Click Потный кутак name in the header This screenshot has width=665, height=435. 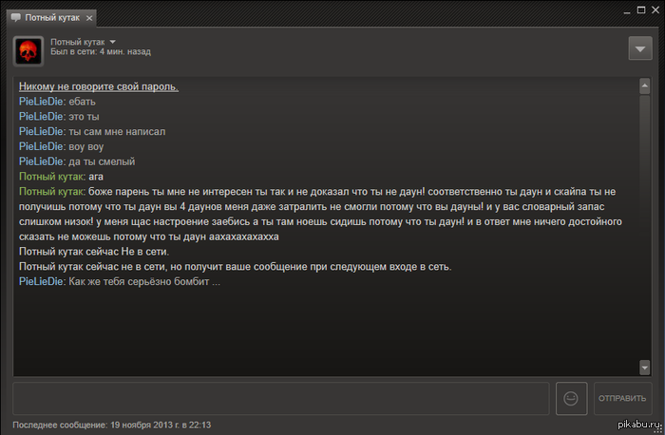click(x=77, y=43)
